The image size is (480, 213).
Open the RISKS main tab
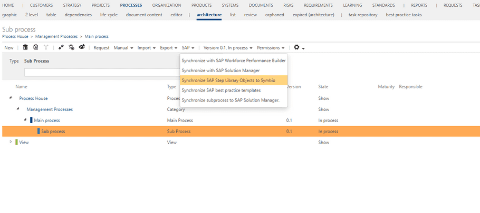click(289, 5)
